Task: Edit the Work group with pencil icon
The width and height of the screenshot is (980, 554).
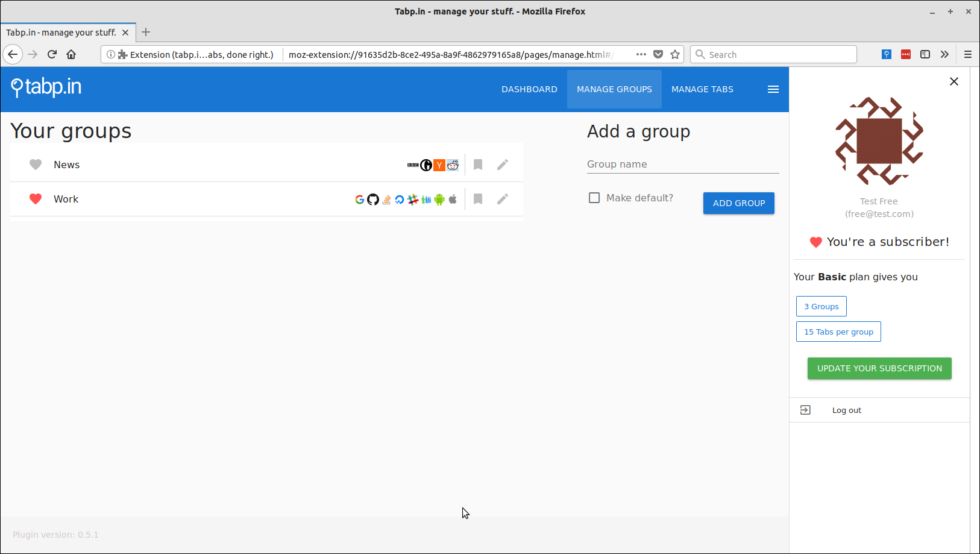Action: coord(503,199)
